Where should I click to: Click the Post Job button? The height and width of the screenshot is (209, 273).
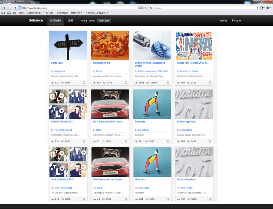tap(104, 20)
